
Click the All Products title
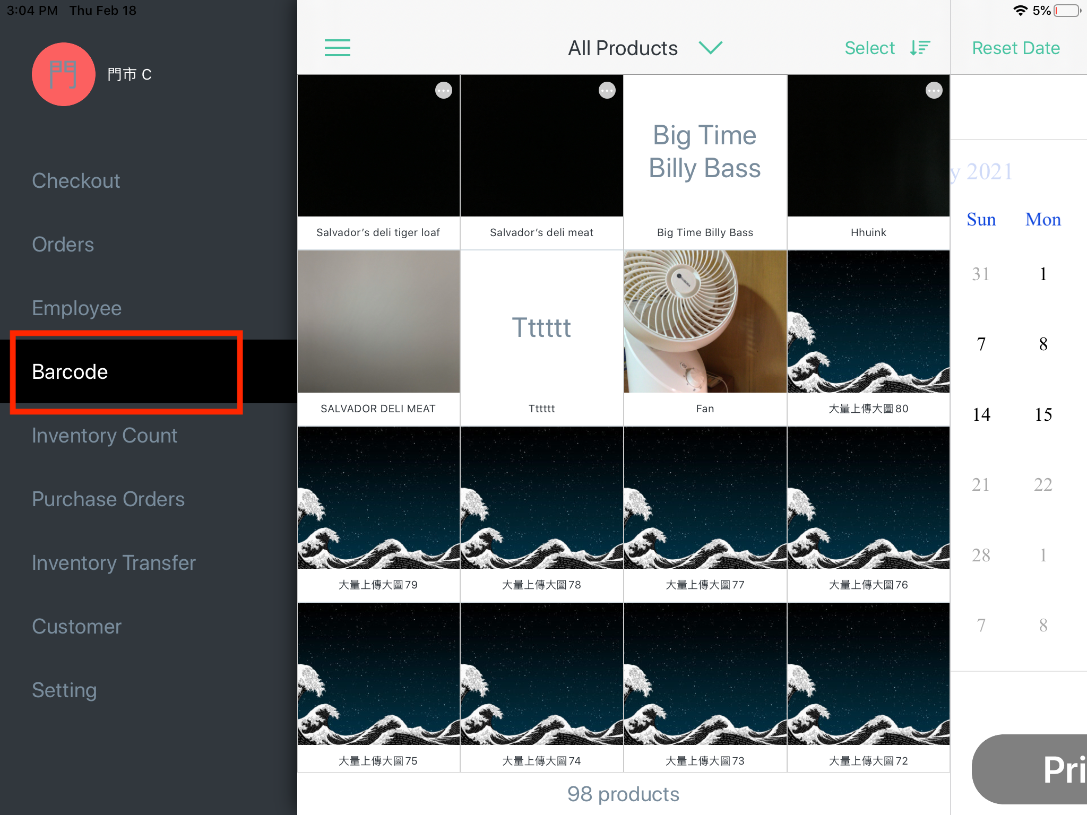click(x=623, y=48)
